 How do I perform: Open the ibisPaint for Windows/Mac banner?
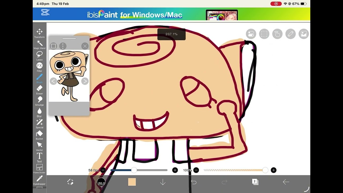[x=171, y=14]
